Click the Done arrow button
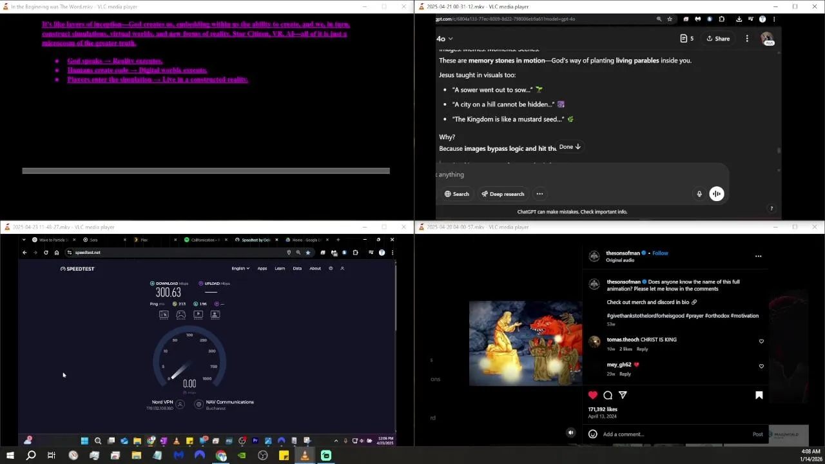This screenshot has width=825, height=464. (570, 147)
